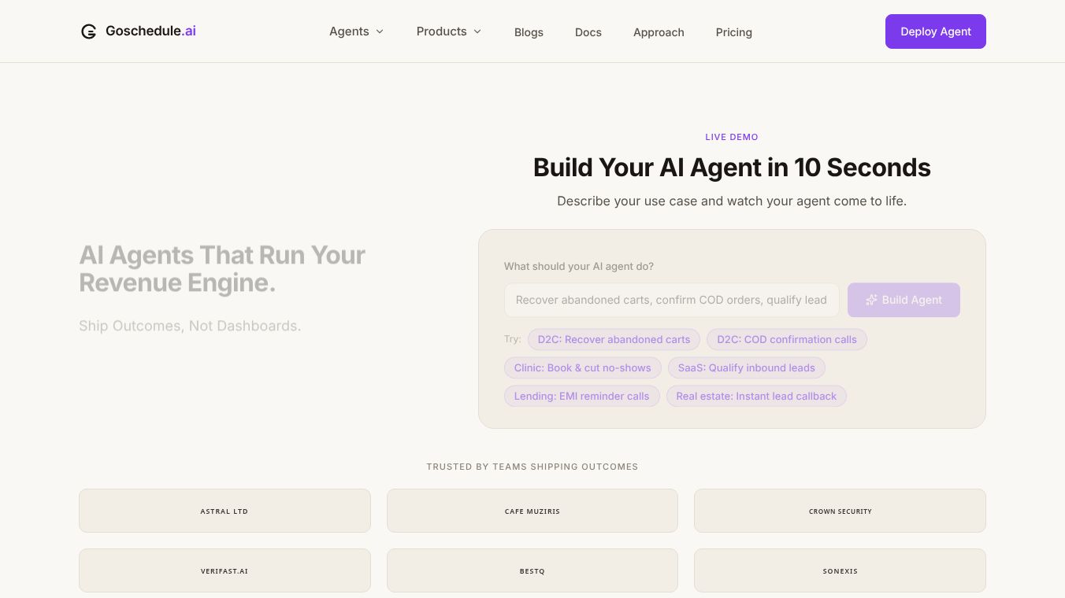Click the ASTRAL LTD logo card

(x=225, y=511)
